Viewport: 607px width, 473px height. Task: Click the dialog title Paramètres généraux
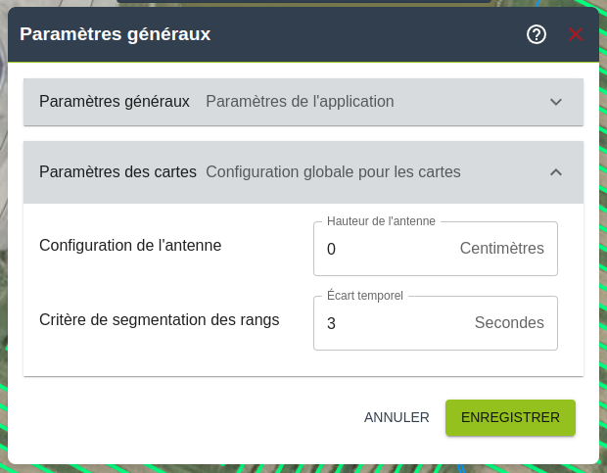116,35
